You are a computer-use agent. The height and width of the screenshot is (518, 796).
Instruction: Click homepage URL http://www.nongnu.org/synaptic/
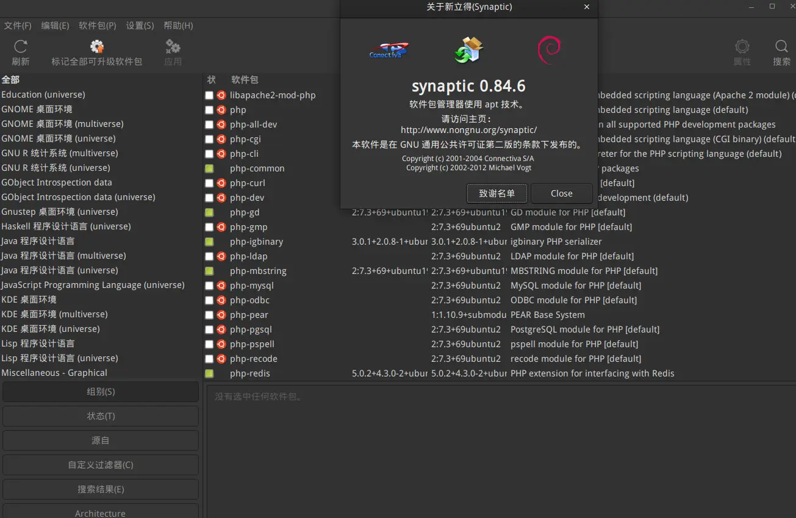[x=468, y=130]
